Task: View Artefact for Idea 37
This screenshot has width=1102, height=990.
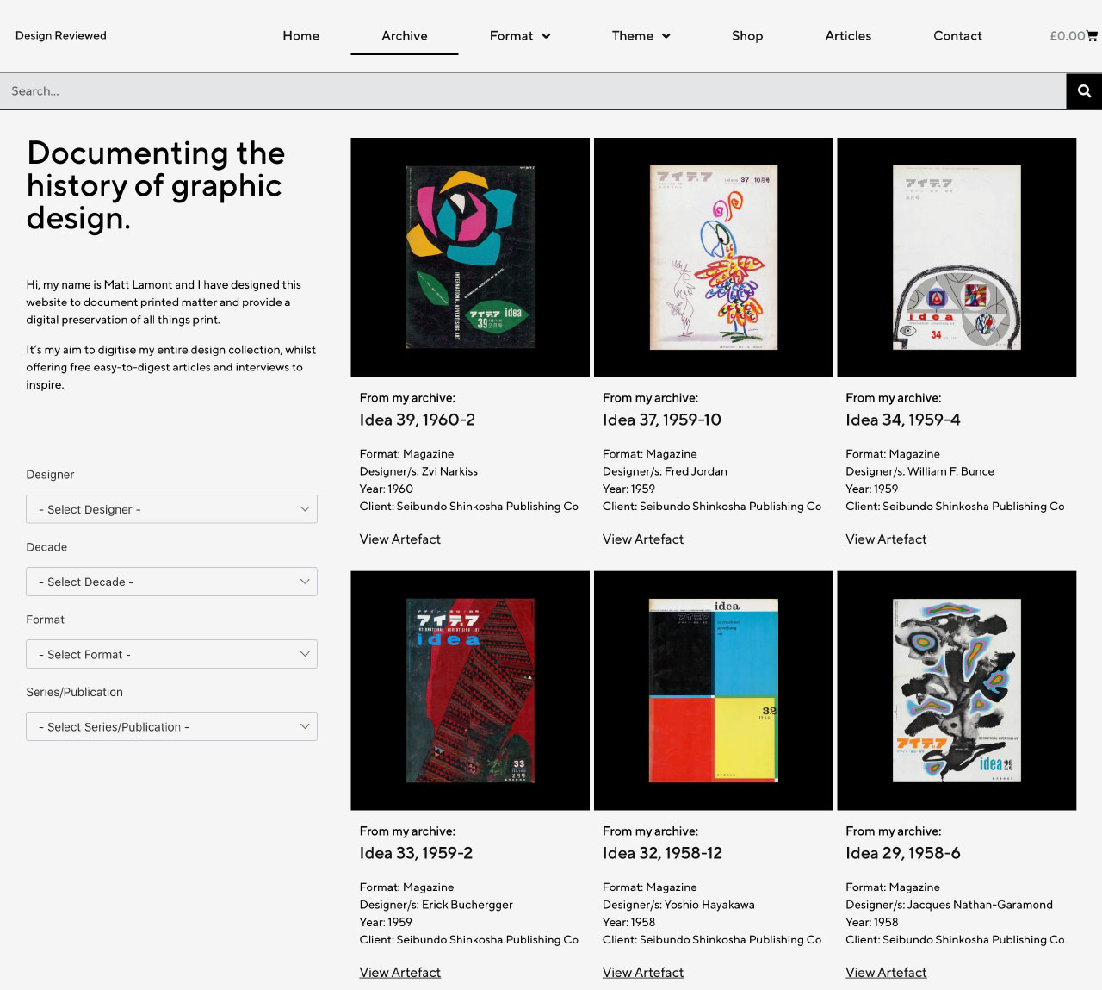Action: coord(643,539)
